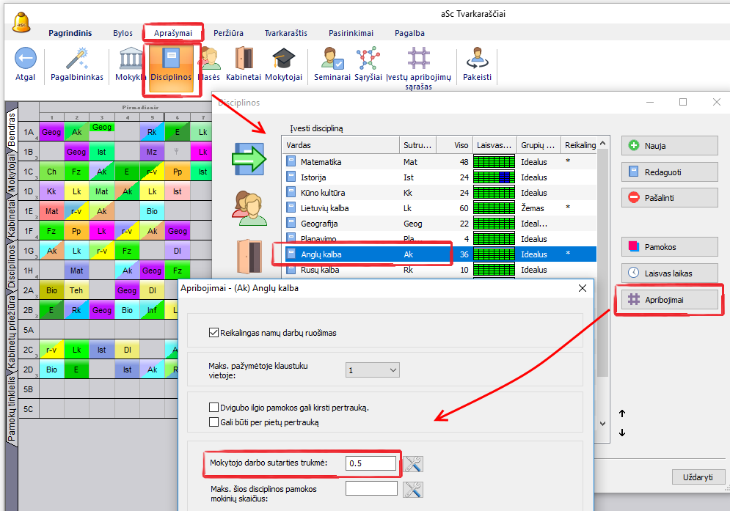Viewport: 730px width, 511px height.
Task: Open Seminarai in the toolbar
Action: (x=331, y=59)
